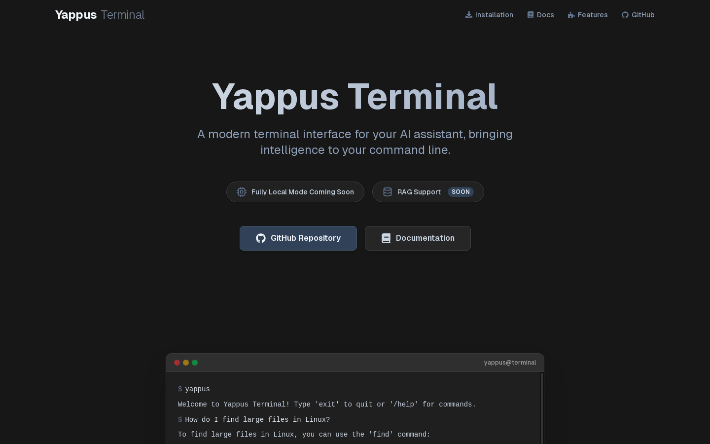The height and width of the screenshot is (444, 710).
Task: Click the puzzle icon beside Features
Action: coord(571,15)
